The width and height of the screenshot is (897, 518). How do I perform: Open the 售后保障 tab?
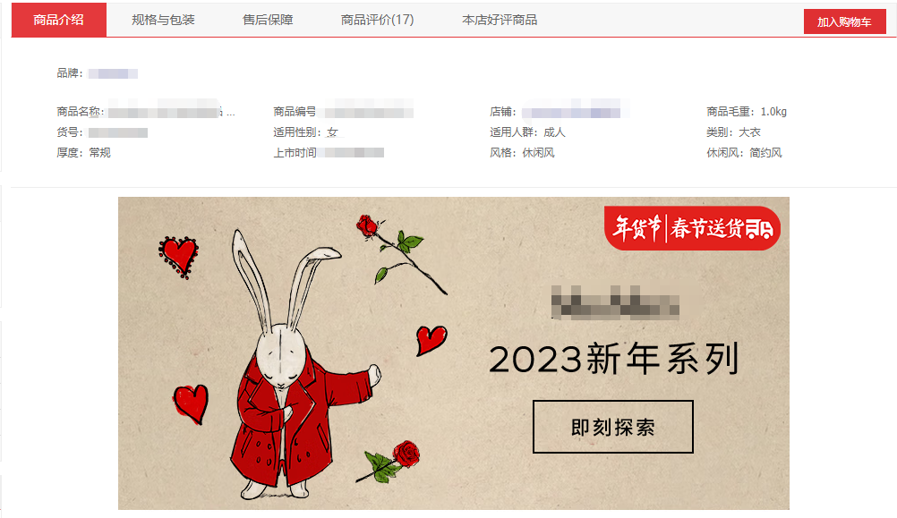tap(268, 20)
